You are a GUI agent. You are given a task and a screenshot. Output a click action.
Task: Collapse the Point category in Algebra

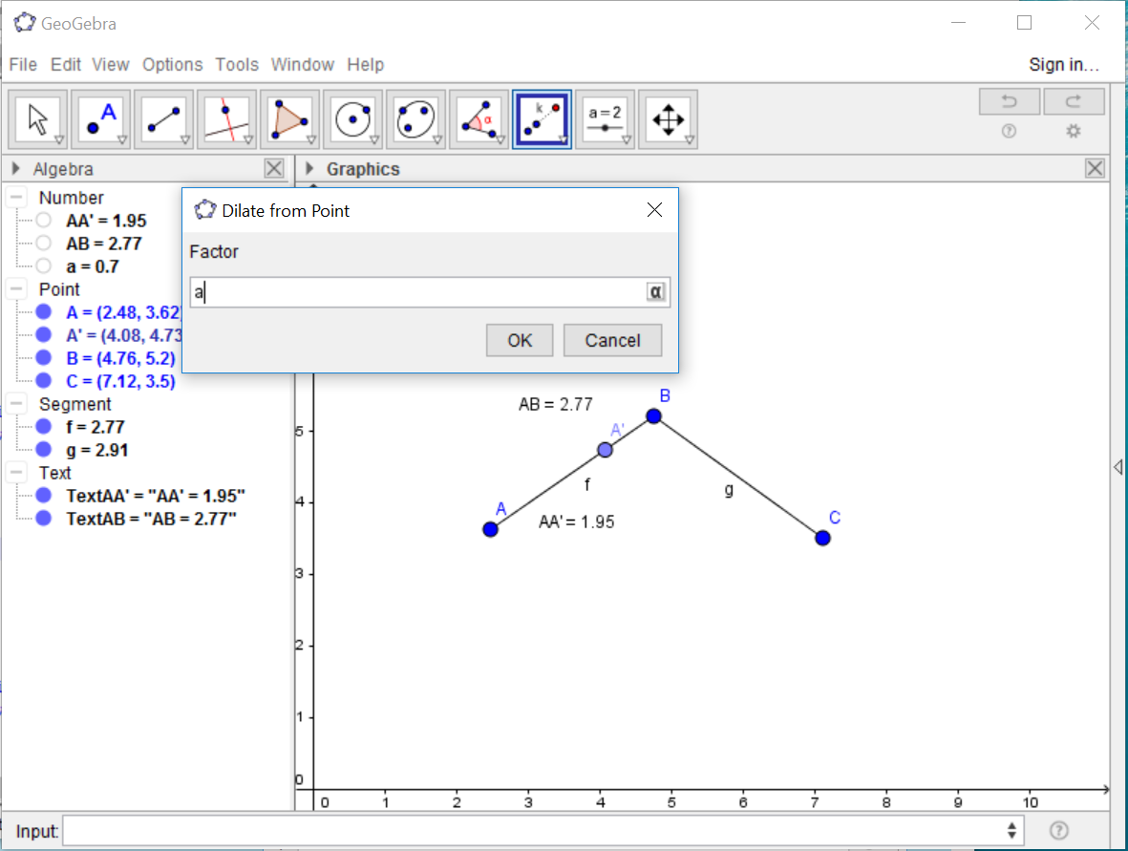17,289
